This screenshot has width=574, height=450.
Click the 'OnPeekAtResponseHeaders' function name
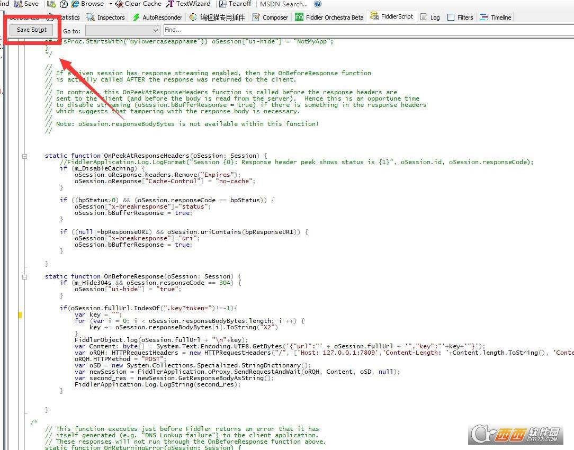click(x=147, y=156)
